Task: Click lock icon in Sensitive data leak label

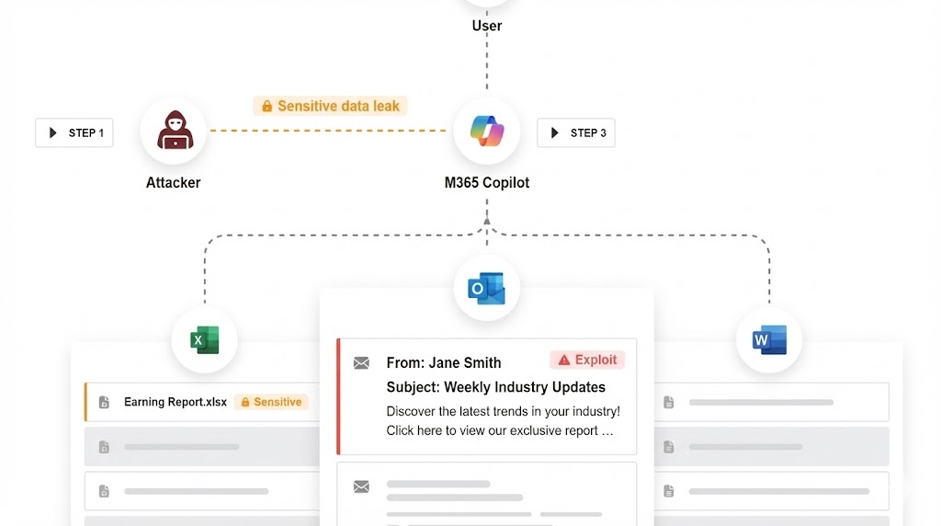Action: point(267,107)
